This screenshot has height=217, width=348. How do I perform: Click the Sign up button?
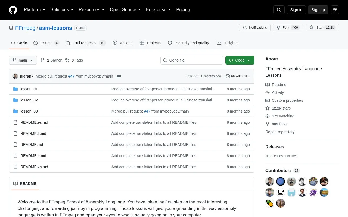click(318, 10)
